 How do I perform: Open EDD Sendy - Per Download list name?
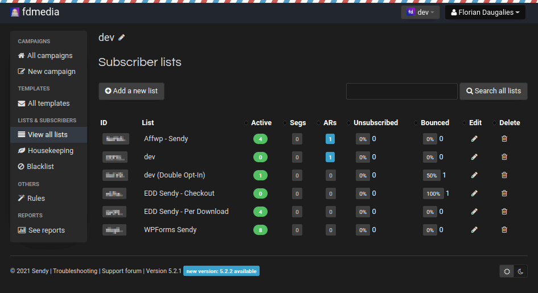tap(186, 212)
